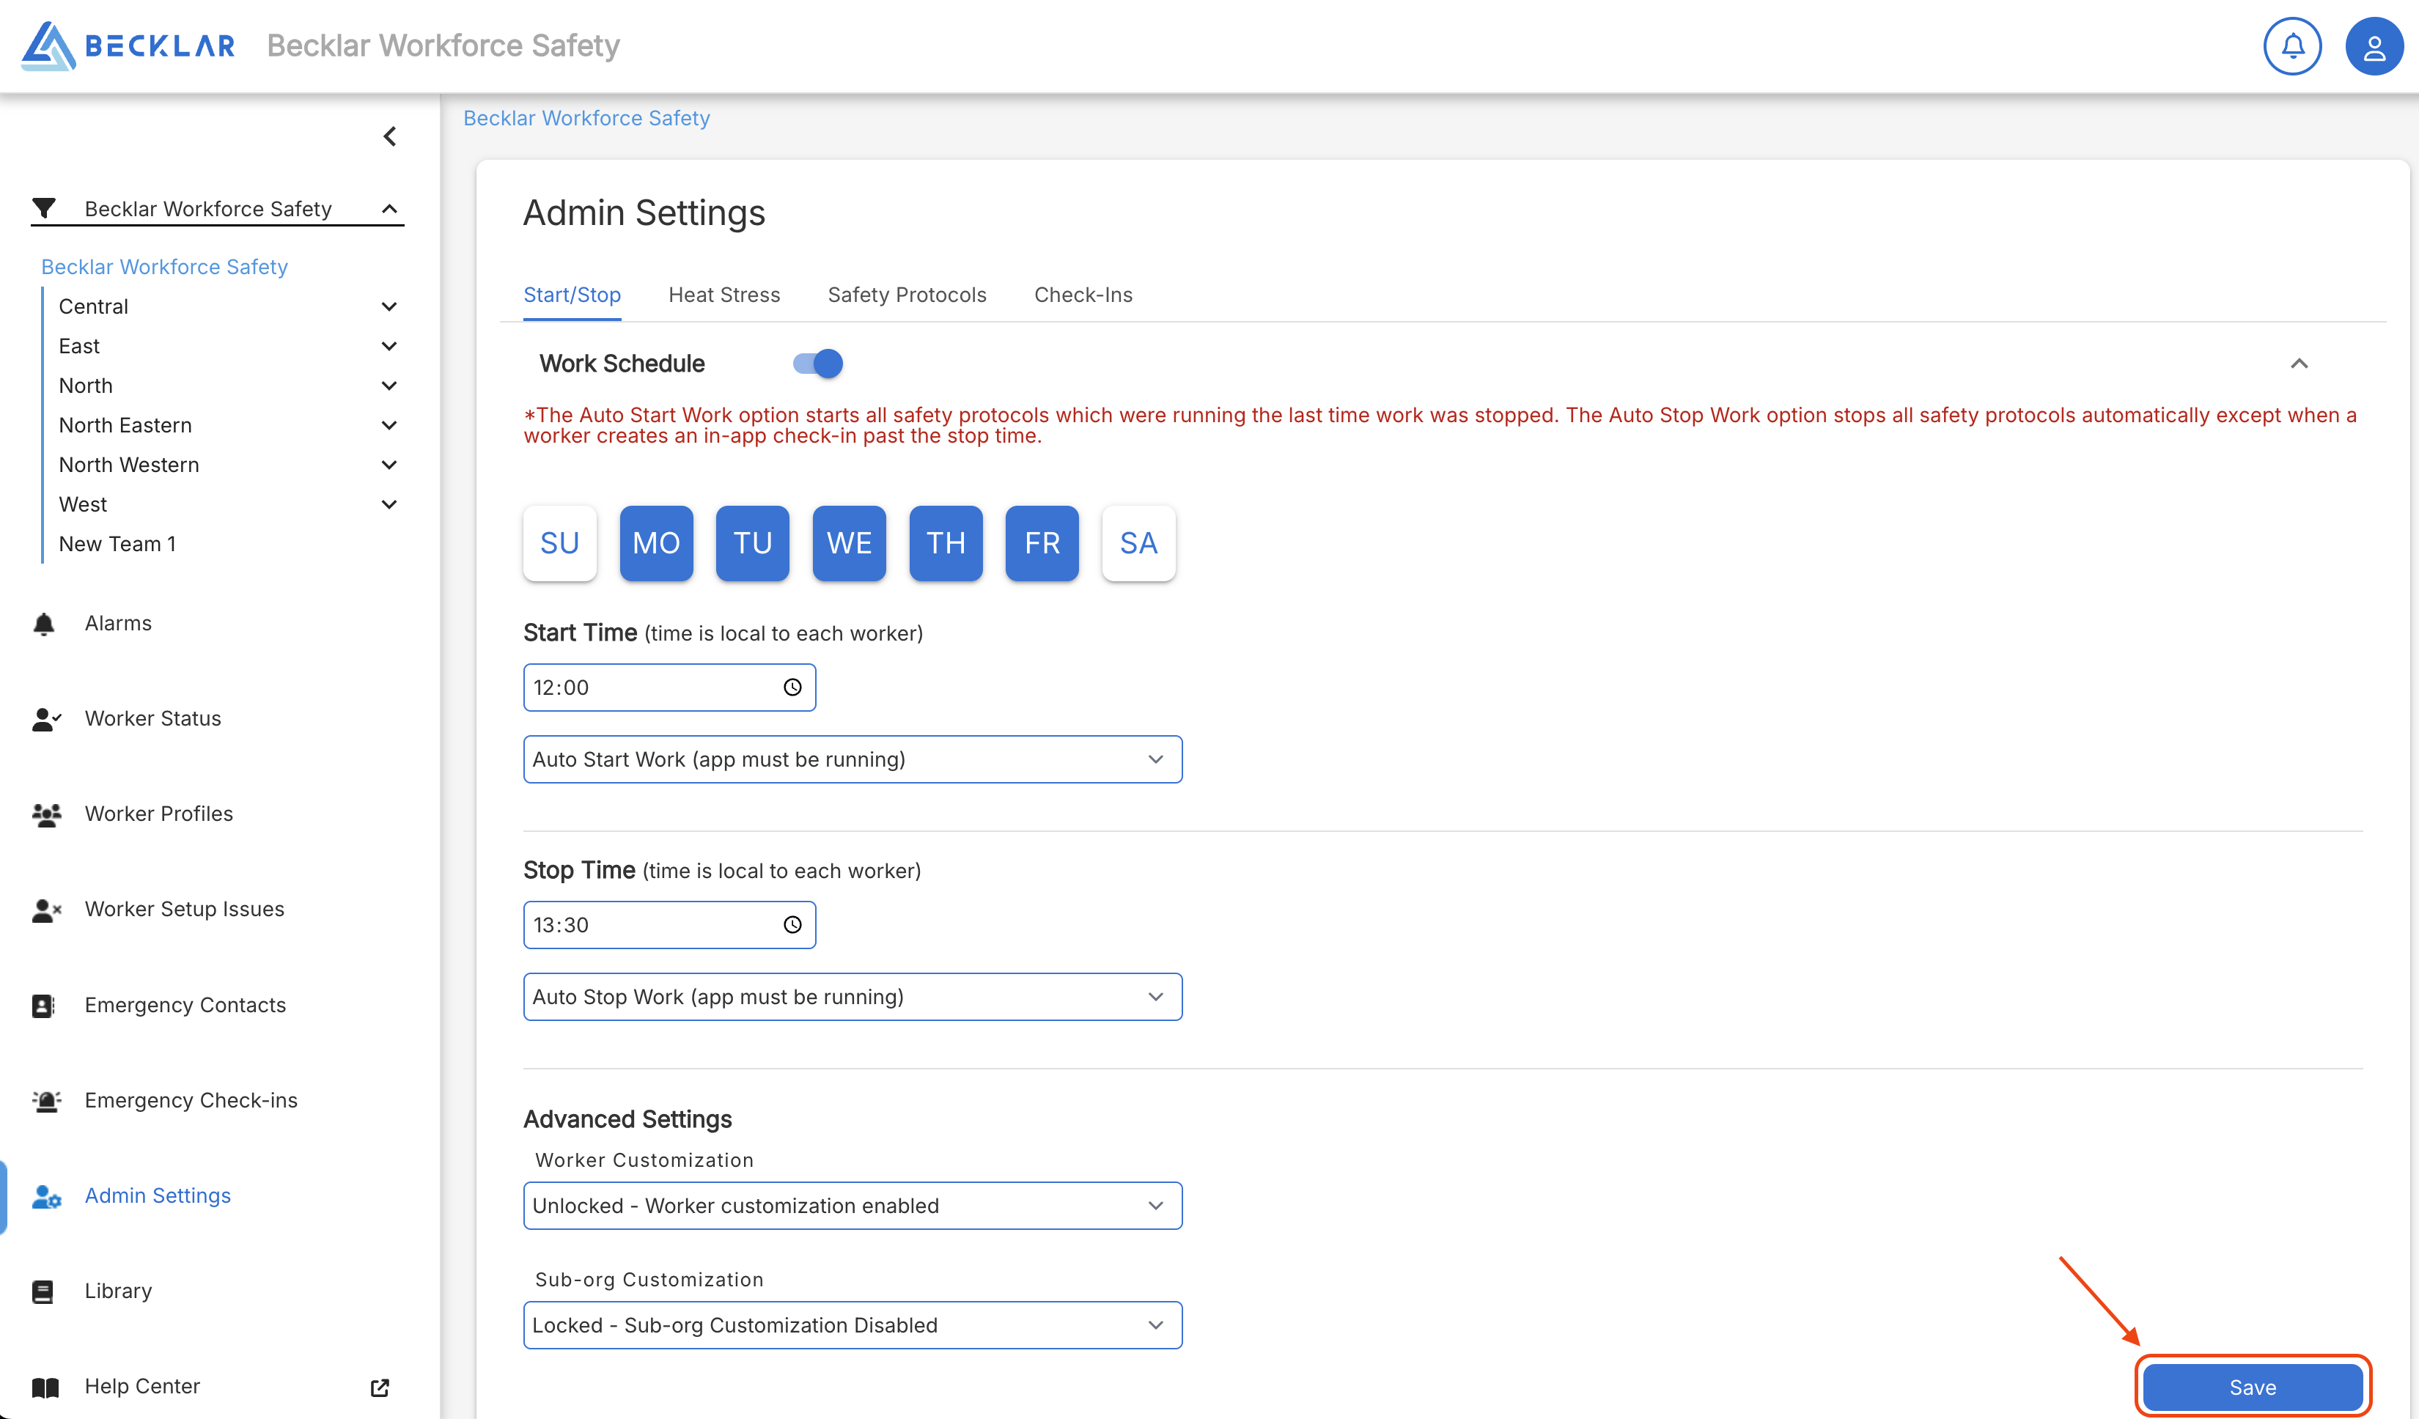Select Becklar Workforce Safety tree root link
Viewport: 2419px width, 1419px height.
point(164,266)
